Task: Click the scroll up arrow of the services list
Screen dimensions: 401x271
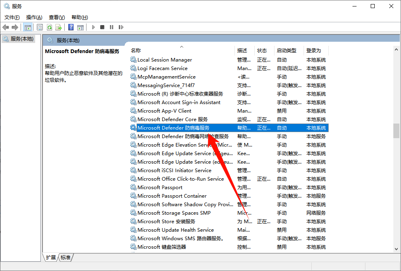Action: (396, 49)
